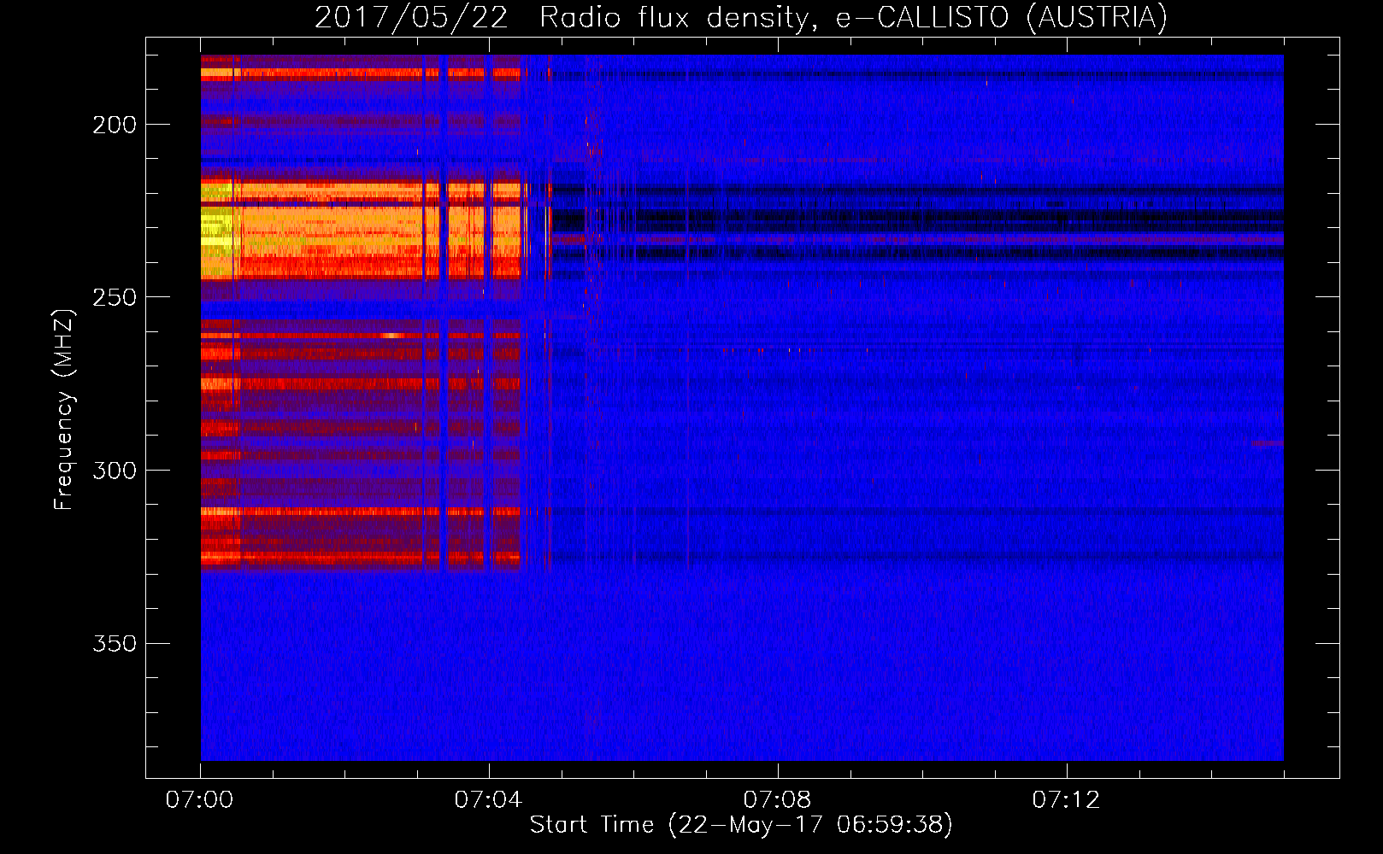
Task: Click the 300 frequency tick label
Action: [115, 471]
